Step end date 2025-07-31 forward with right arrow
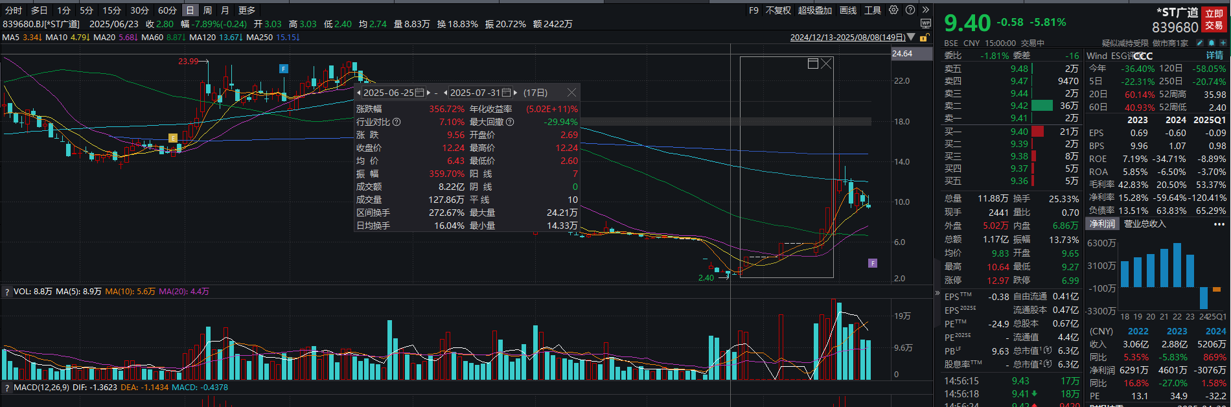 (x=515, y=93)
